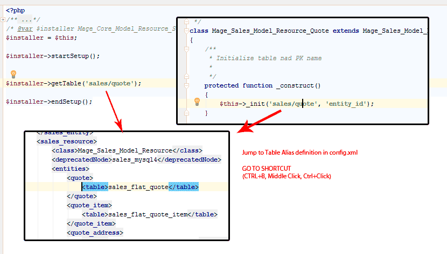
Task: Click the 'protected' keyword
Action: 221,85
